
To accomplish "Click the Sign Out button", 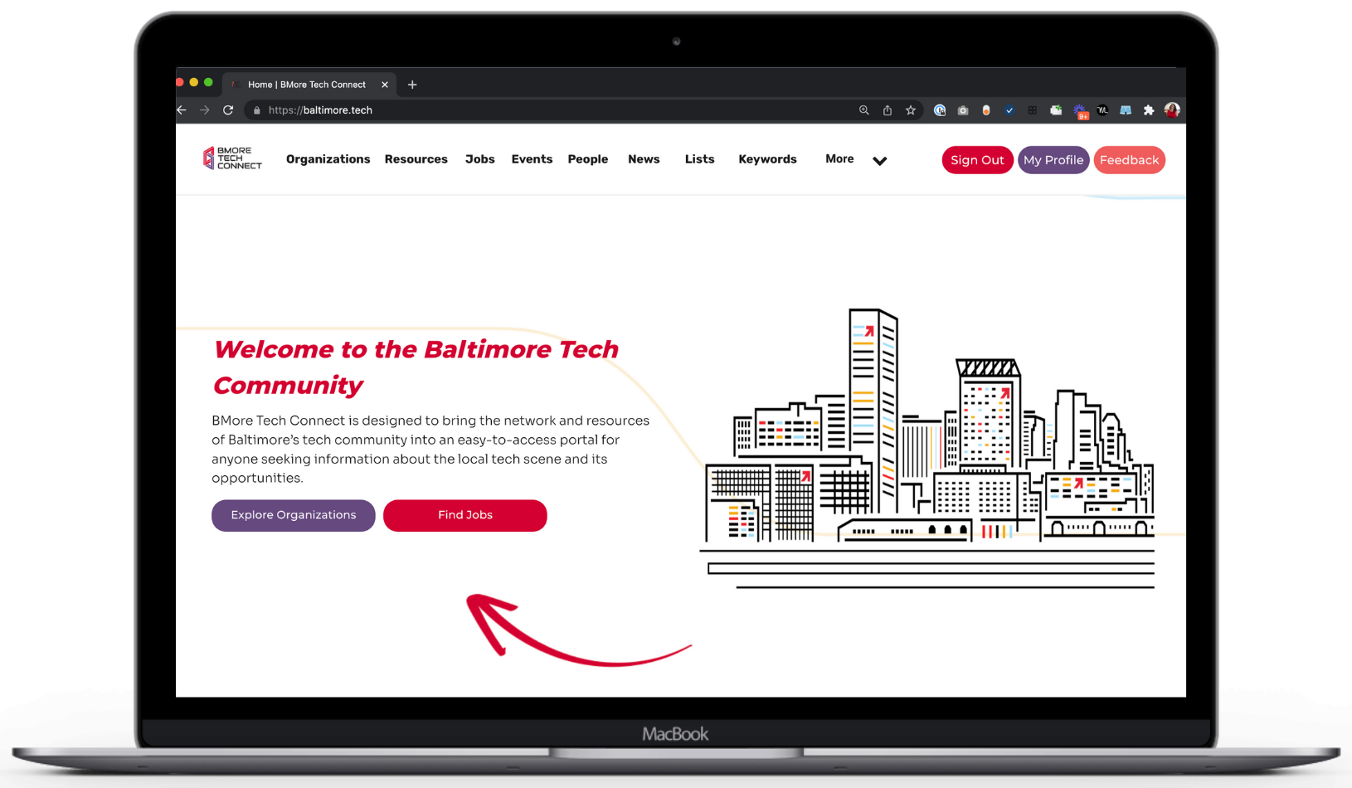I will (977, 160).
